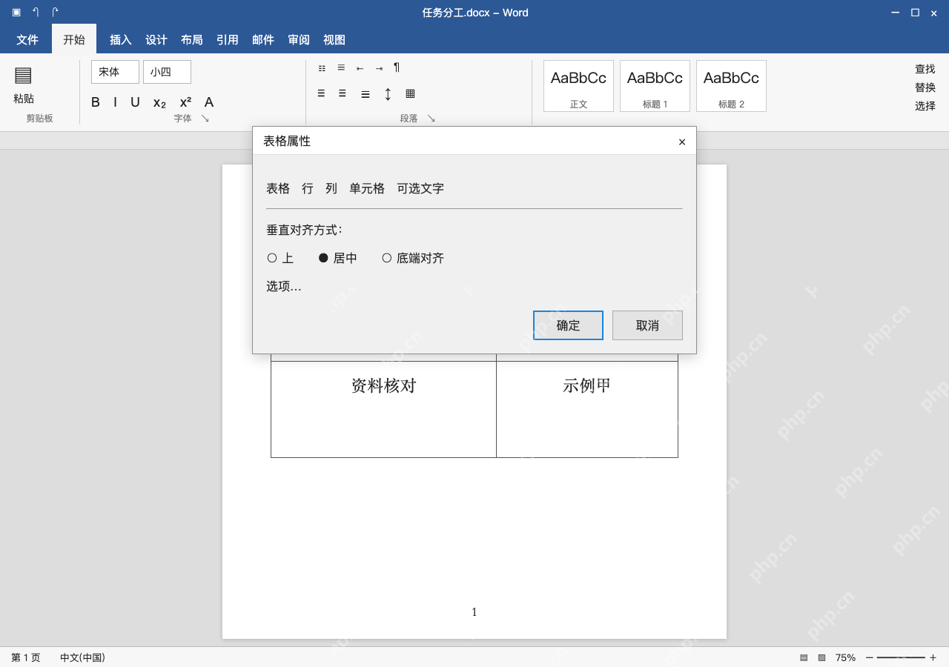Insert a bullet list from paragraph group

(322, 68)
